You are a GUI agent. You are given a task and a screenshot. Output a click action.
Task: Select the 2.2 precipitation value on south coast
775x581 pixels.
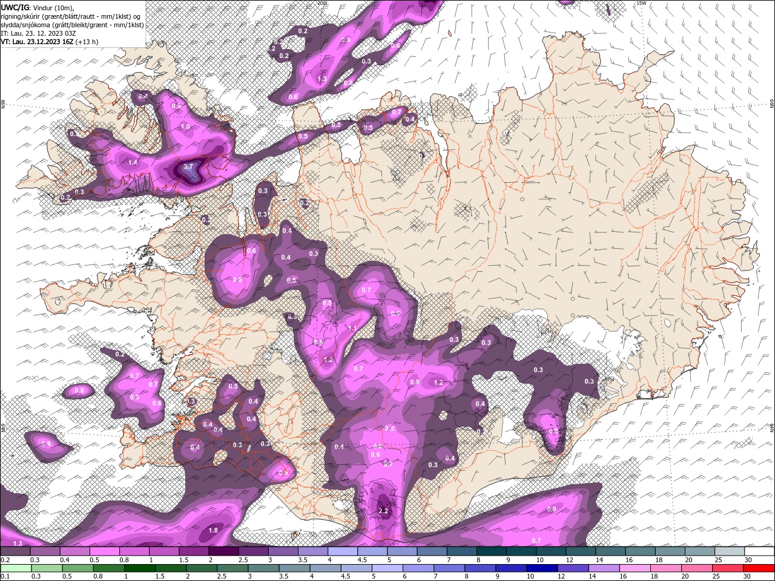[x=383, y=511]
